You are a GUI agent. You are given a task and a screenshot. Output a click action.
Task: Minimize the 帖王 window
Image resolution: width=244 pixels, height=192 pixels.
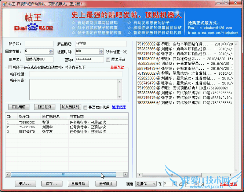point(219,3)
